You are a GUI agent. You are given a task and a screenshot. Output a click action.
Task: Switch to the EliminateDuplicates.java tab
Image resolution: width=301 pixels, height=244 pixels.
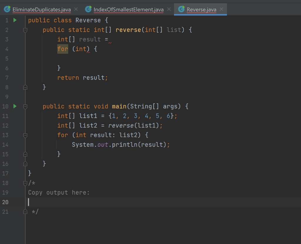[x=41, y=9]
